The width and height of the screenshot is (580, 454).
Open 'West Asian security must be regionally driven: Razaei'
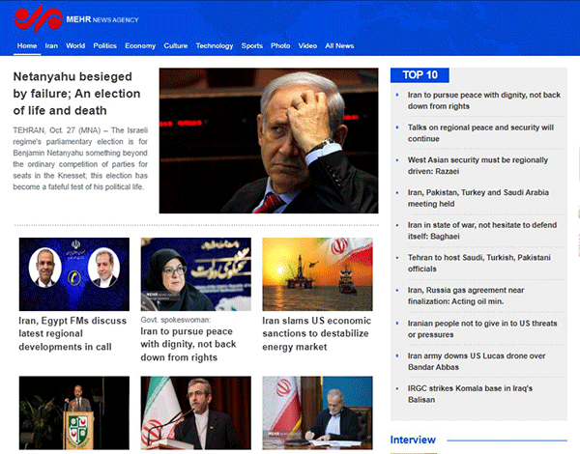478,165
